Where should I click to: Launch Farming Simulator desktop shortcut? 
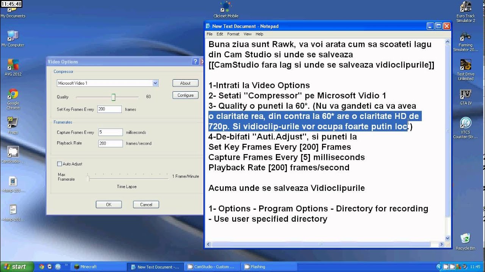pos(466,42)
